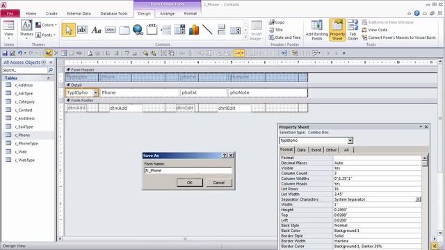This screenshot has height=250, width=445.
Task: Select the phoNote text box in Detail
Action: [267, 92]
